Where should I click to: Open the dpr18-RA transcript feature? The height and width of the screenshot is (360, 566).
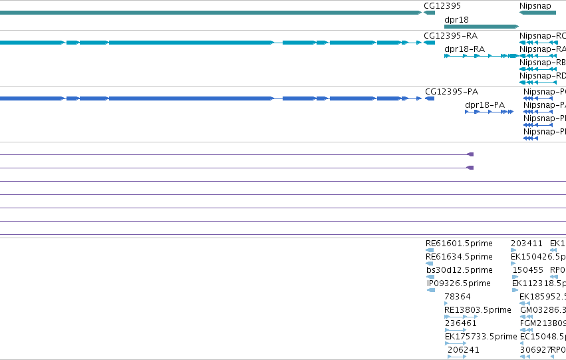point(482,56)
